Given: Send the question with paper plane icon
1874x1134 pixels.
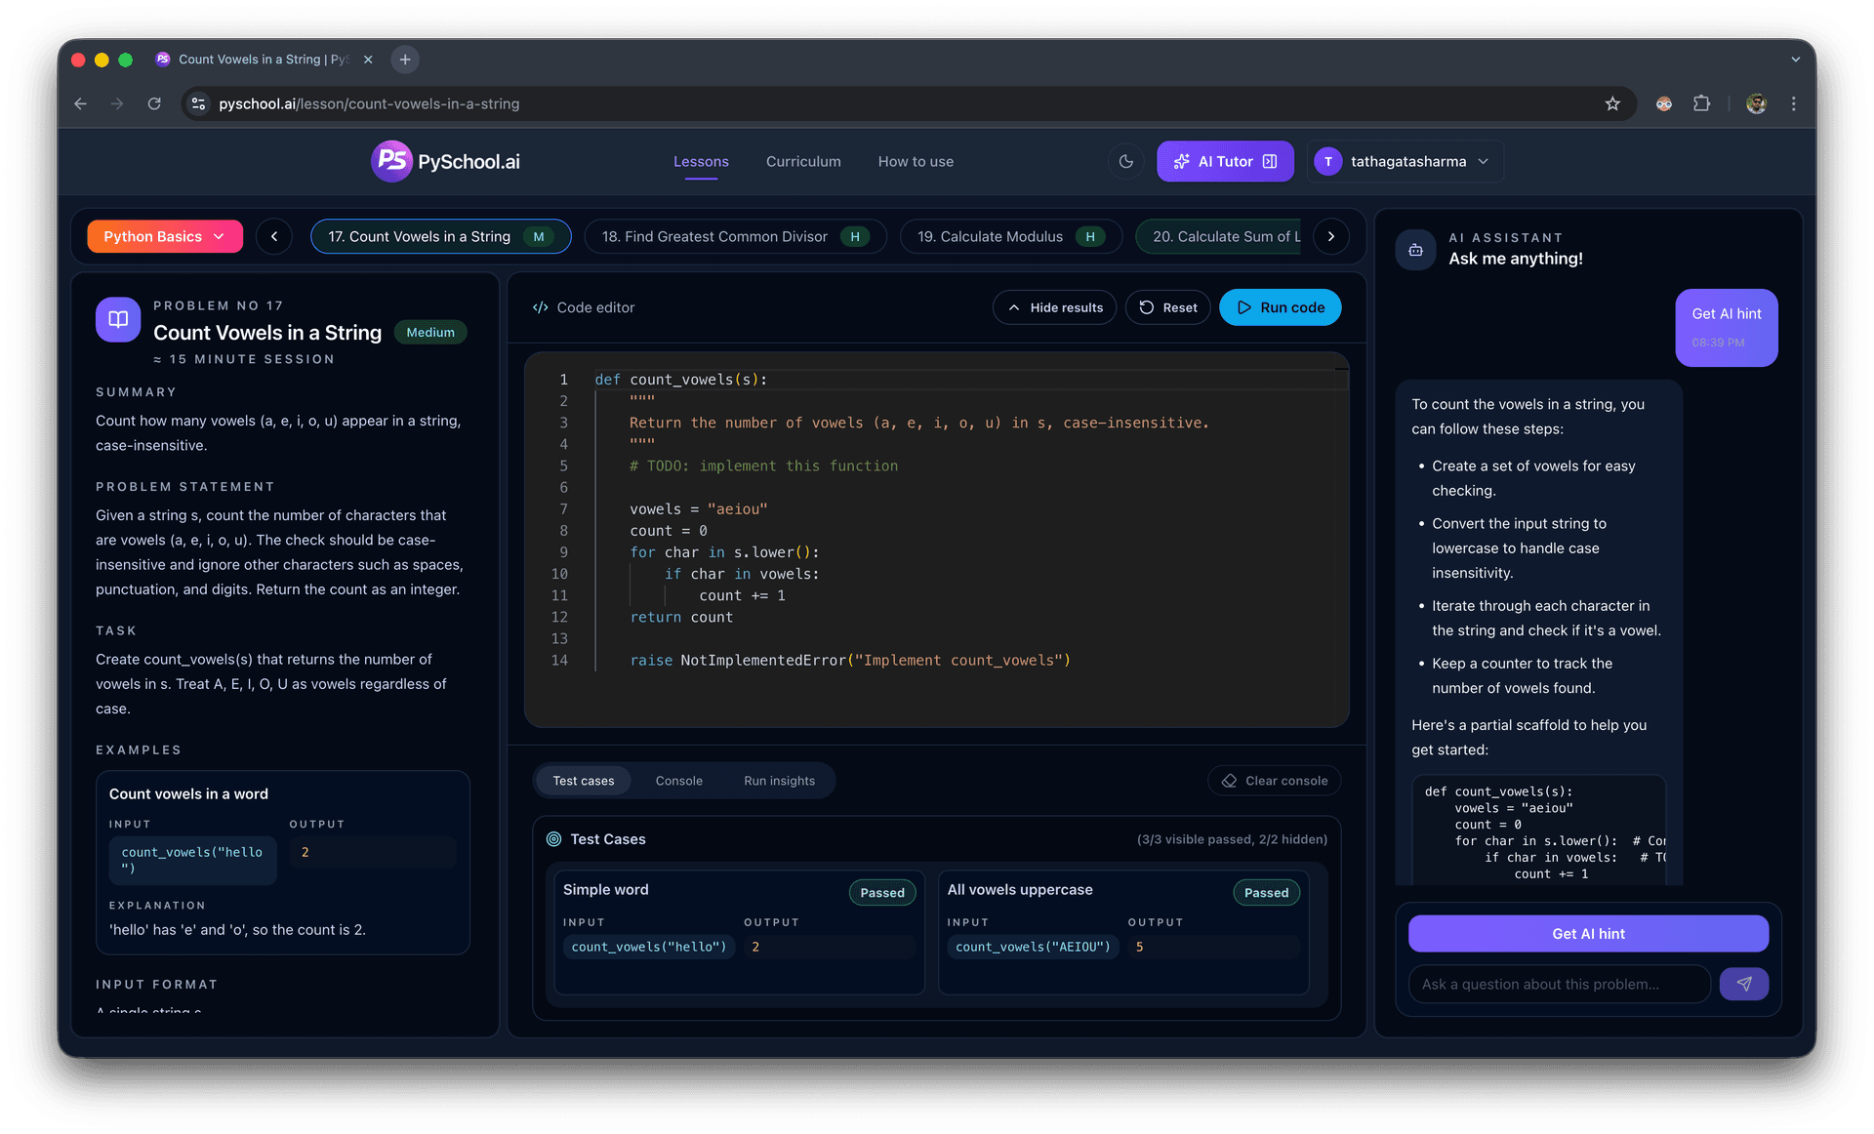Looking at the screenshot, I should pos(1743,984).
